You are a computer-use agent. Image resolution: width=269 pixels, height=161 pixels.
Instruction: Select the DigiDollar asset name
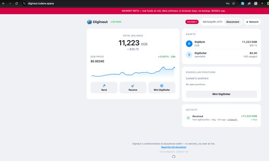click(x=201, y=53)
